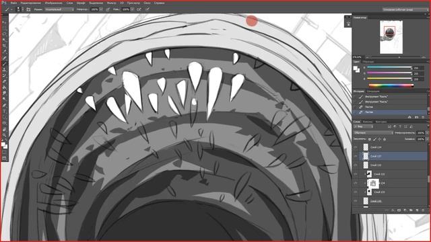Click the layer Заливка fill field
Image resolution: width=431 pixels, height=242 pixels.
click(420, 139)
